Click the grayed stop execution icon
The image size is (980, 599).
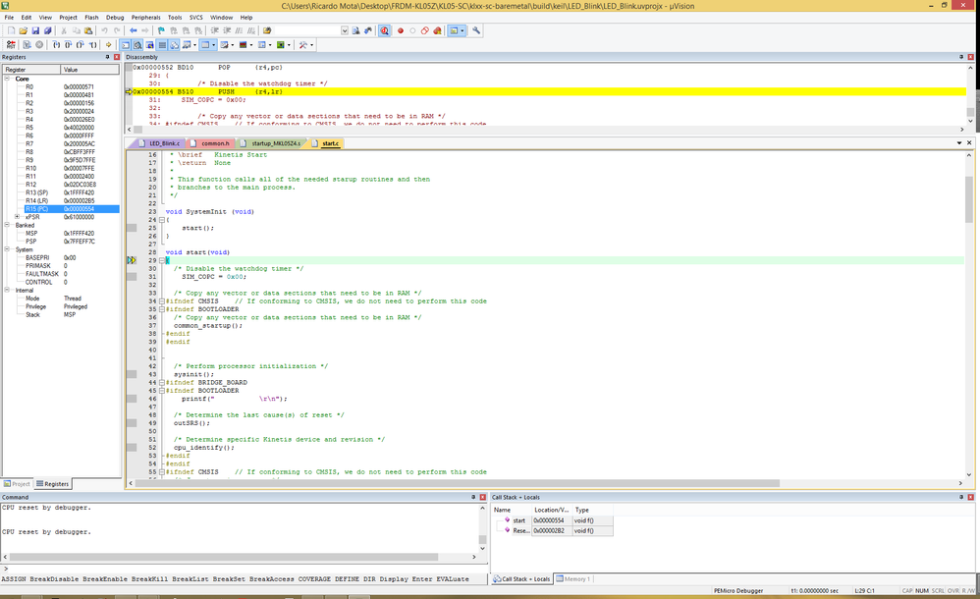39,45
